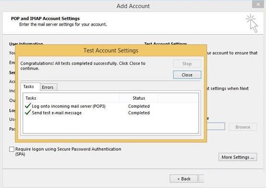Viewport: 266px width, 188px height.
Task: Click the grayed-out Stop button
Action: tap(187, 64)
